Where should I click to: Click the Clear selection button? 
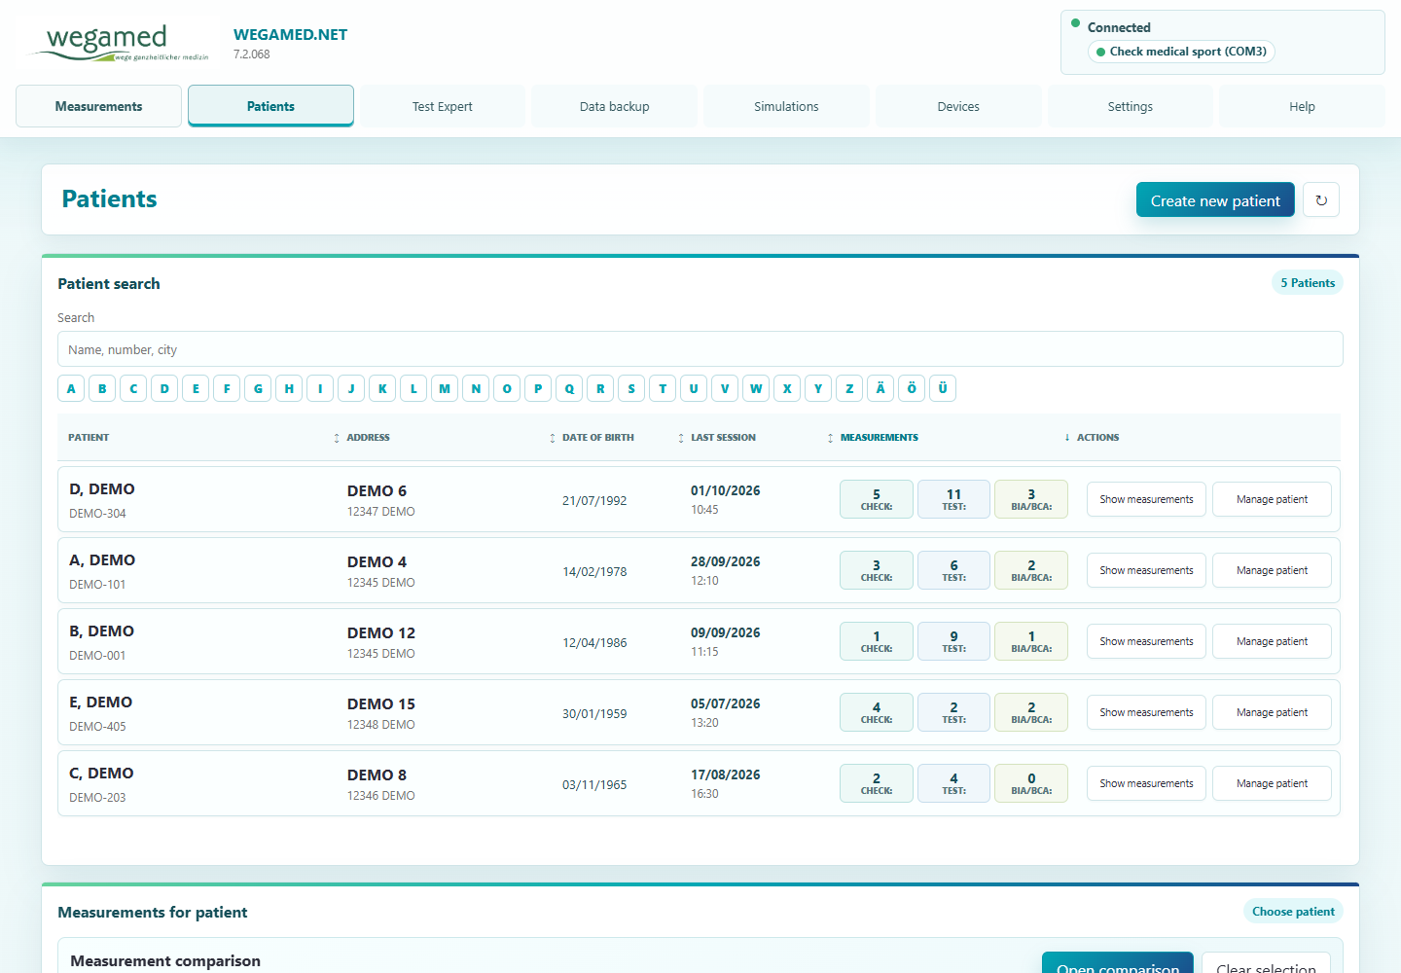(1266, 963)
